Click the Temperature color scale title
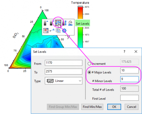The height and width of the screenshot is (114, 142). click(80, 3)
